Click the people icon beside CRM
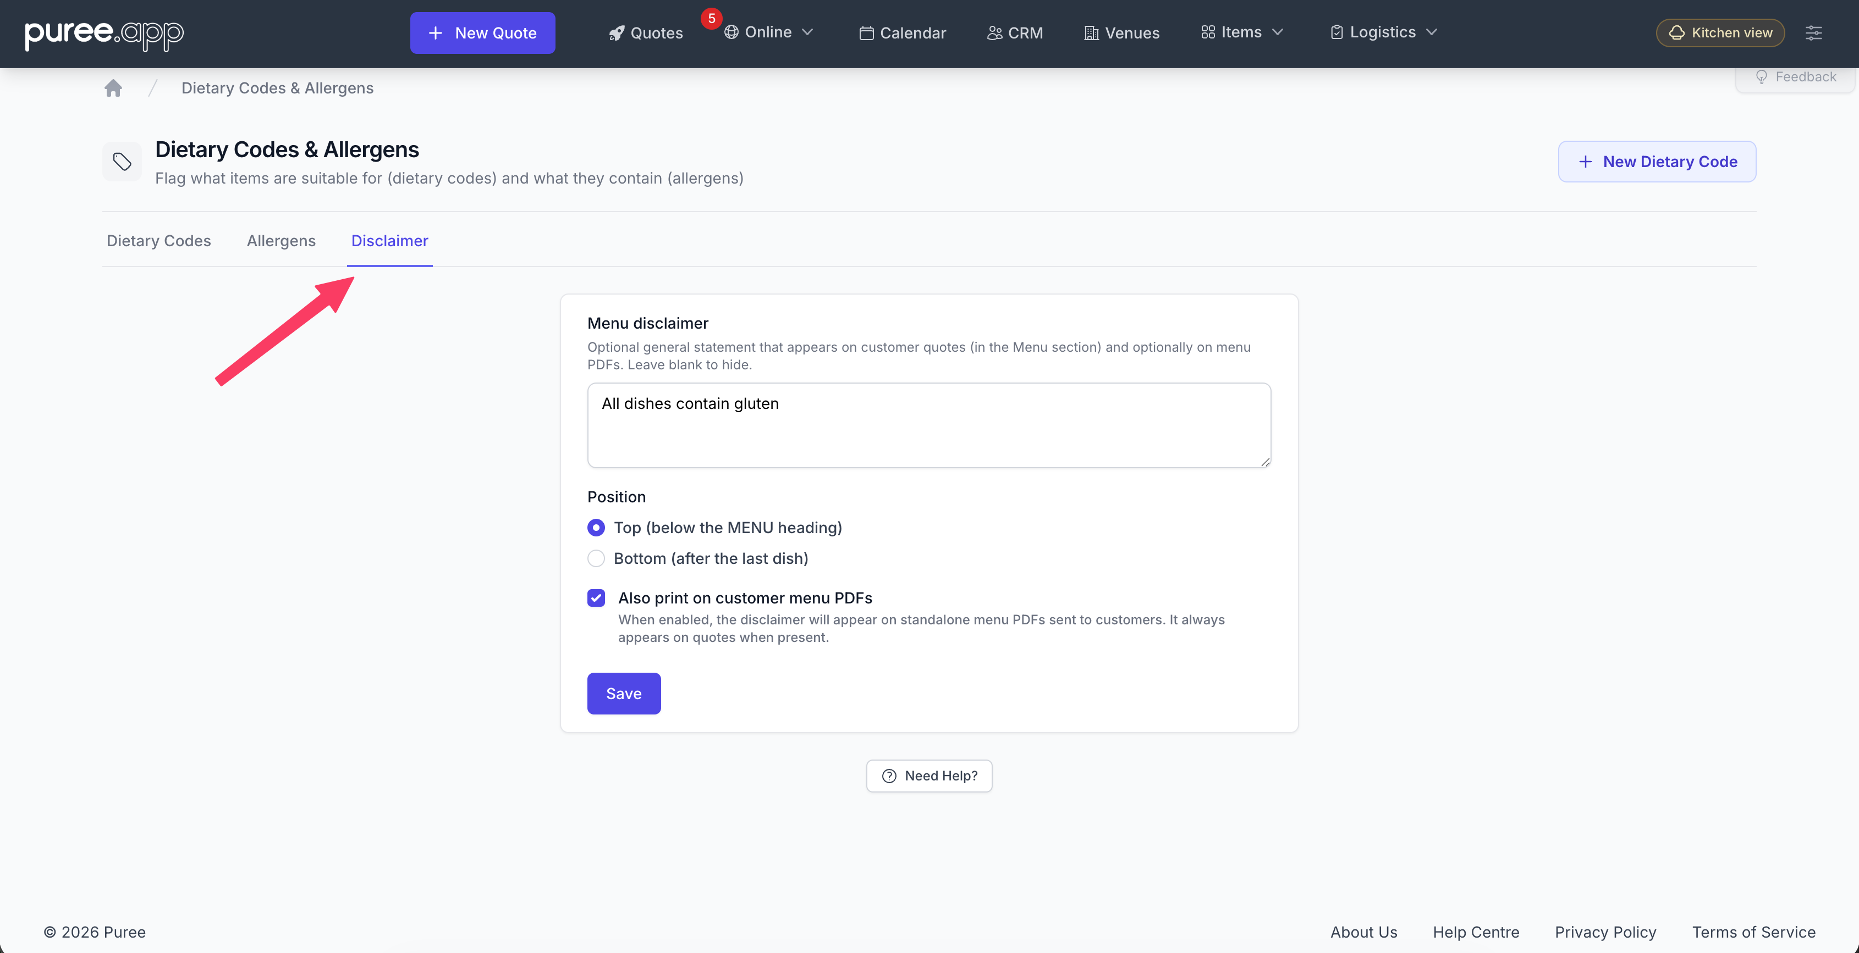Image resolution: width=1859 pixels, height=953 pixels. coord(994,33)
